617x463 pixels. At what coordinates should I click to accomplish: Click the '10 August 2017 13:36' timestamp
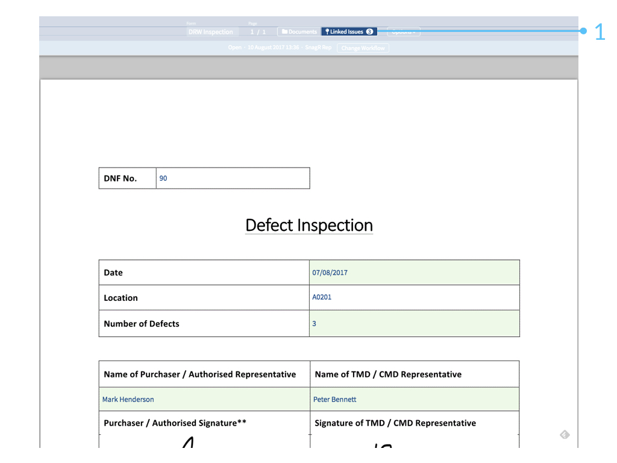coord(273,47)
